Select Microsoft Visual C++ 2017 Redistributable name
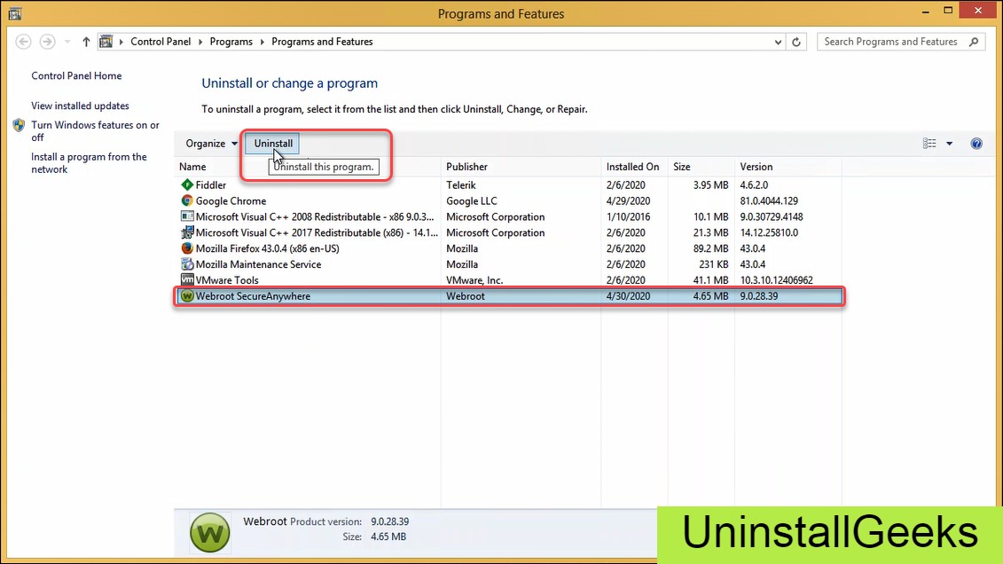This screenshot has height=564, width=1003. point(317,232)
